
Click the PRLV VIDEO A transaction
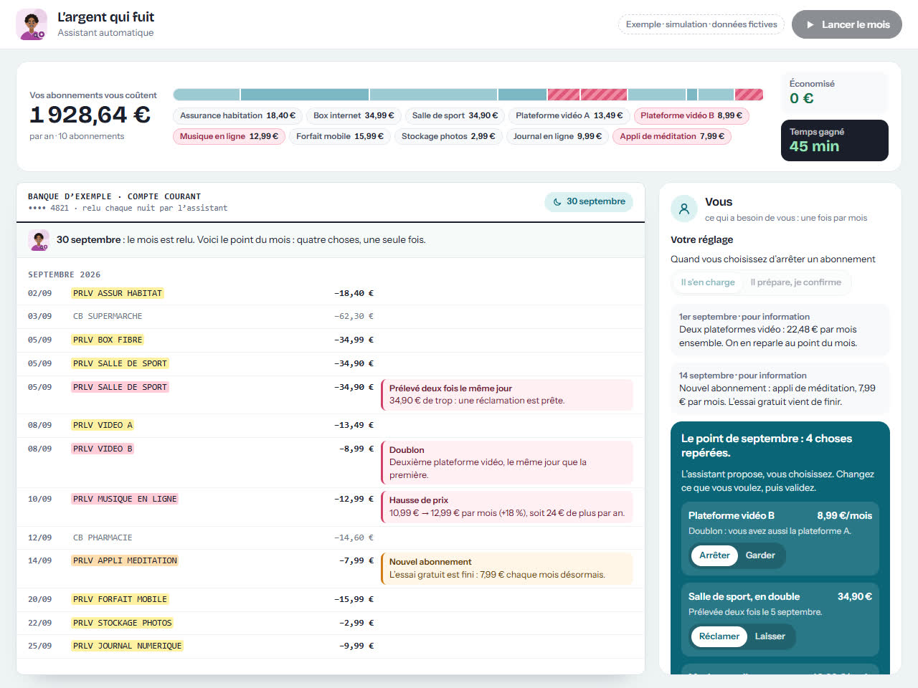[x=330, y=426]
